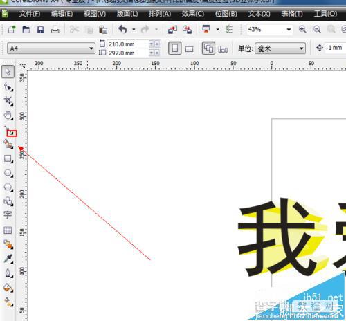
Task: Save the document with floppy icon
Action: coord(41,30)
